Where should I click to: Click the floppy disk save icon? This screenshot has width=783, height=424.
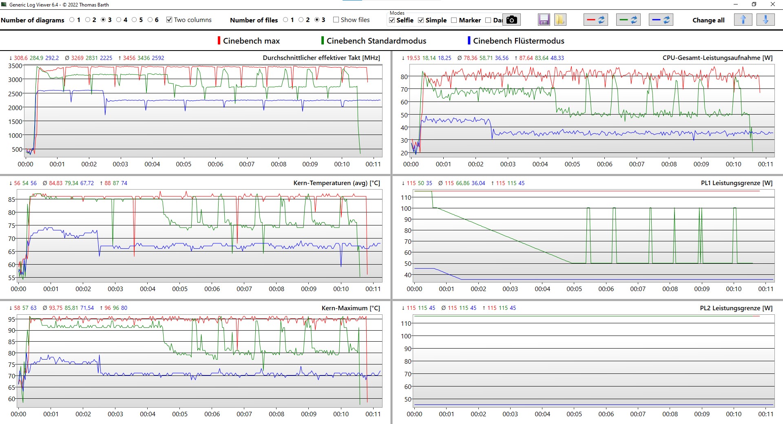pos(544,20)
